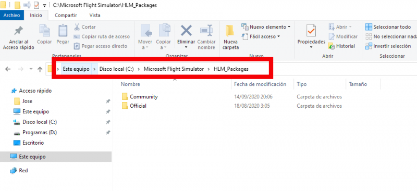The width and height of the screenshot is (417, 191).
Task: Click the pin icon next to Programas (D:)
Action: (x=108, y=132)
